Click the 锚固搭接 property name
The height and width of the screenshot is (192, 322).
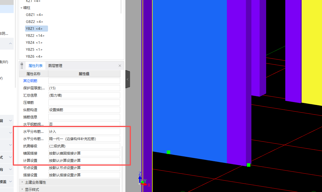tap(30, 153)
